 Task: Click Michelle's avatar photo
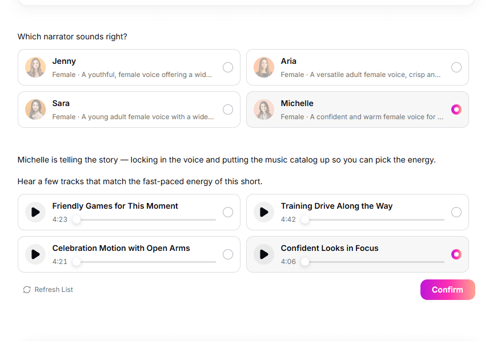pos(264,109)
